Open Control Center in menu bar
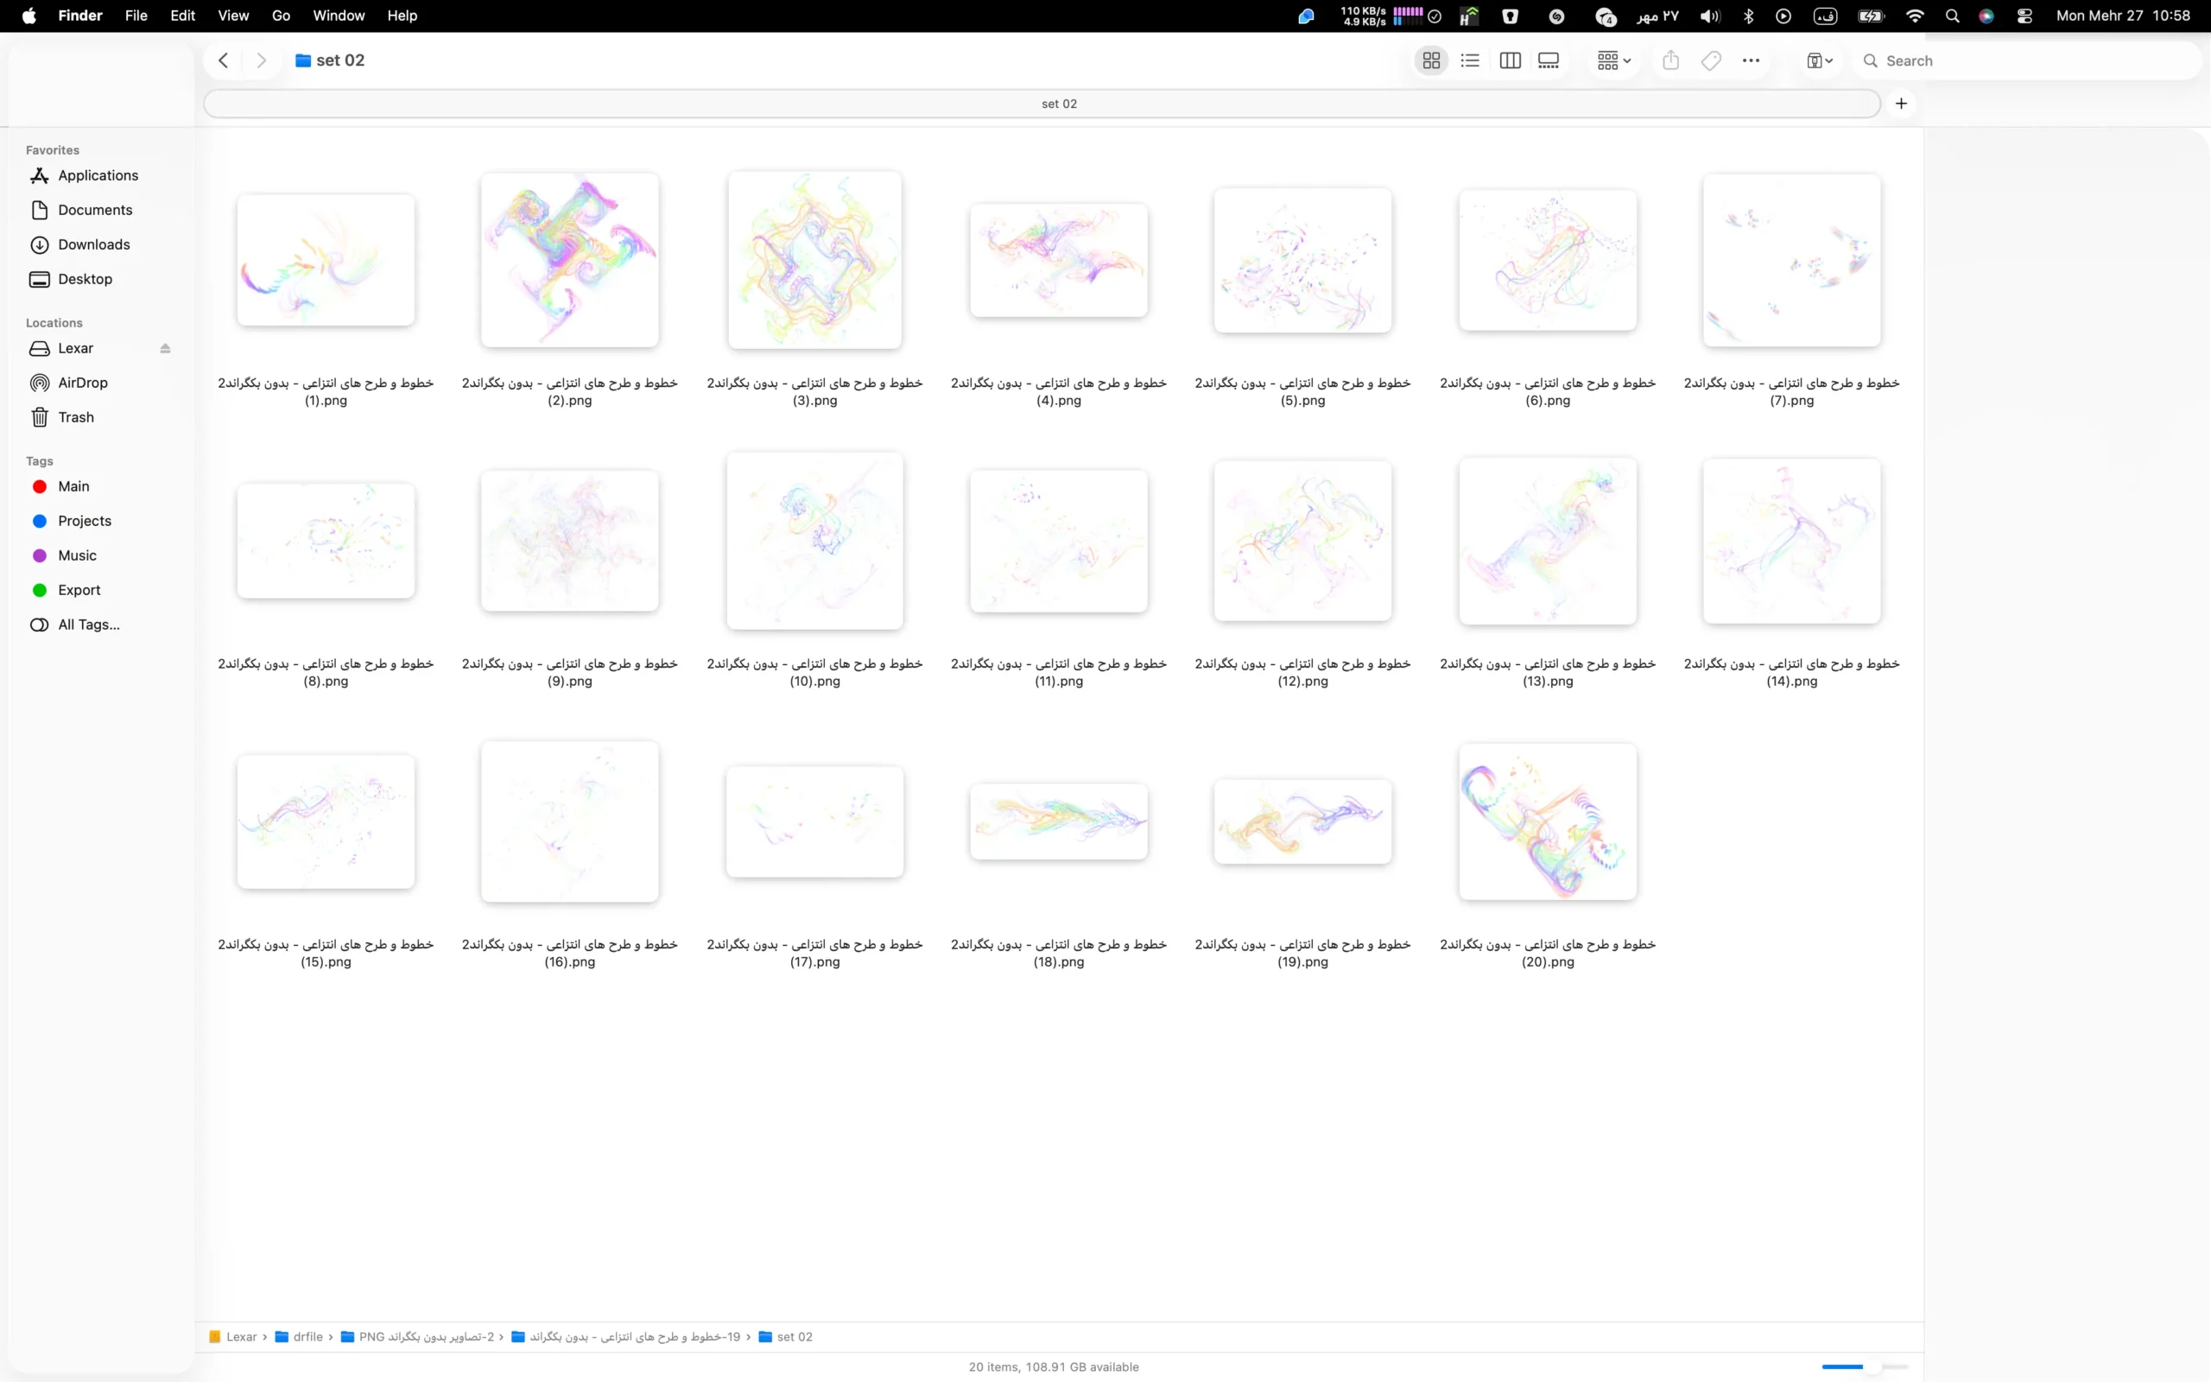Image resolution: width=2211 pixels, height=1382 pixels. pyautogui.click(x=2024, y=16)
